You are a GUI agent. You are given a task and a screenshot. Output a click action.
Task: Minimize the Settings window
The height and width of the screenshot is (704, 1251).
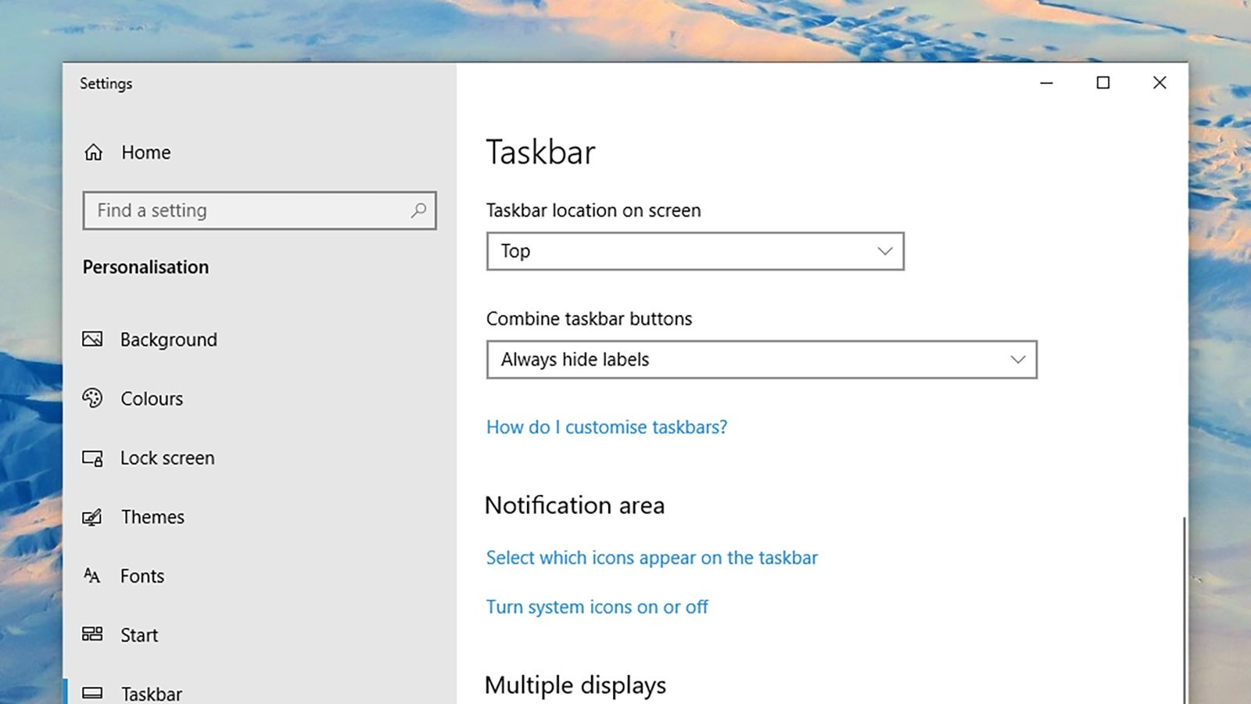click(x=1046, y=83)
